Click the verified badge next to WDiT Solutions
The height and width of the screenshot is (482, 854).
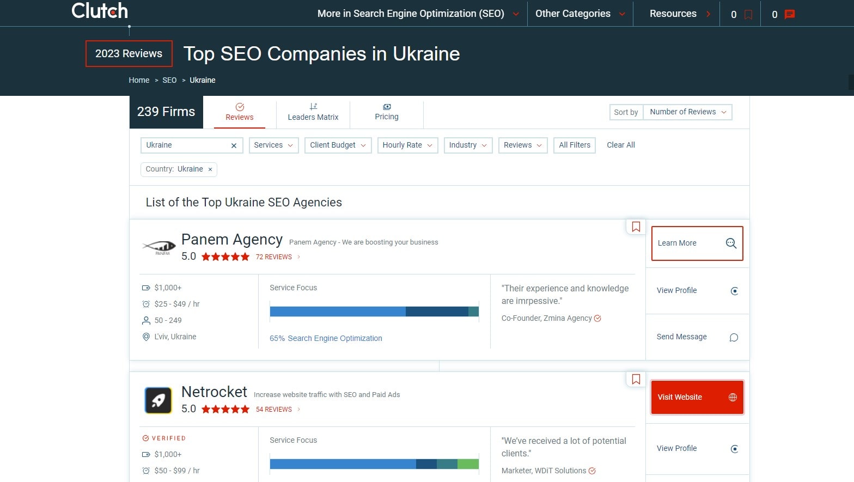(x=592, y=471)
